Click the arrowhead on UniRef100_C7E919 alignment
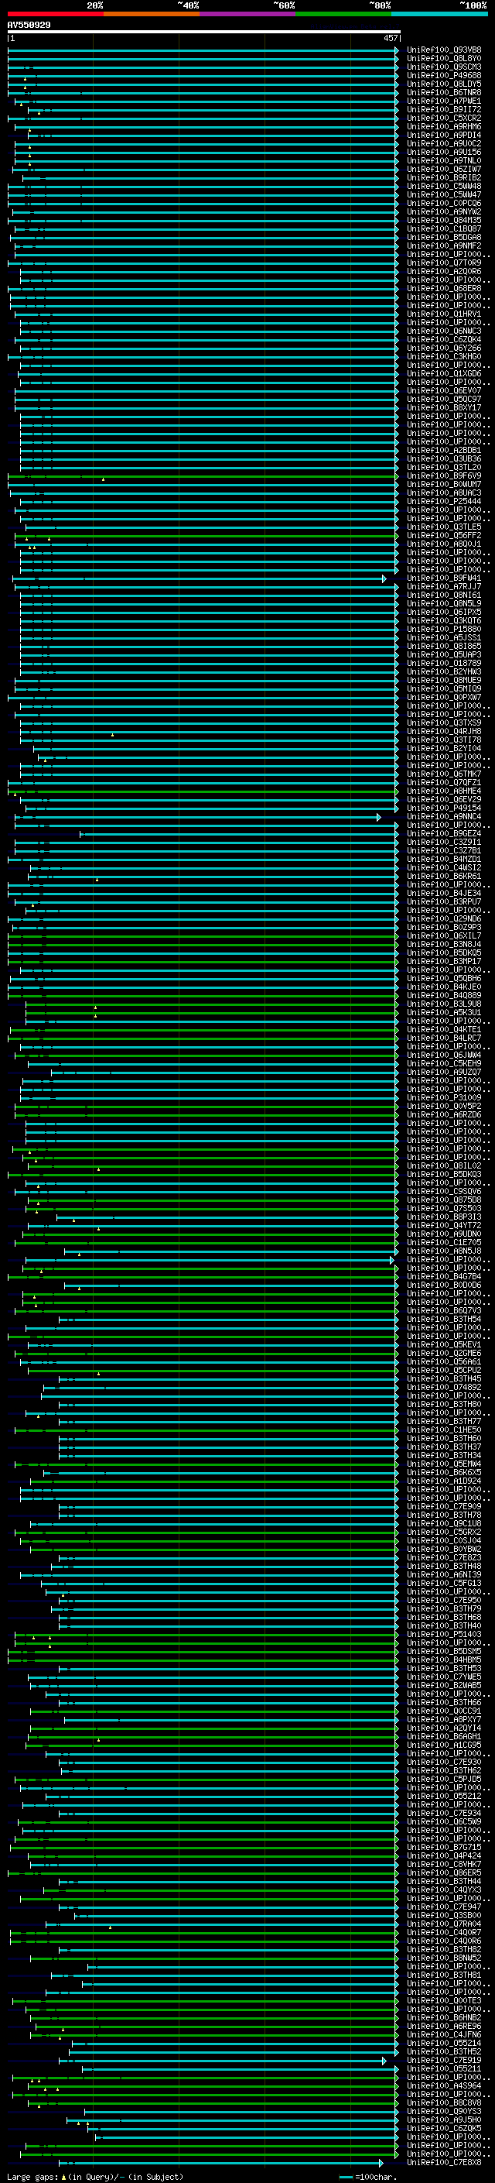This screenshot has width=495, height=2183. tap(384, 2060)
